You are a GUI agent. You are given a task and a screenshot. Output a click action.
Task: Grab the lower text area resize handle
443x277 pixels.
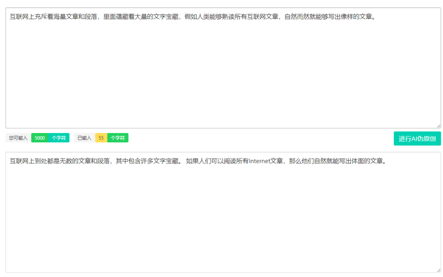click(439, 270)
